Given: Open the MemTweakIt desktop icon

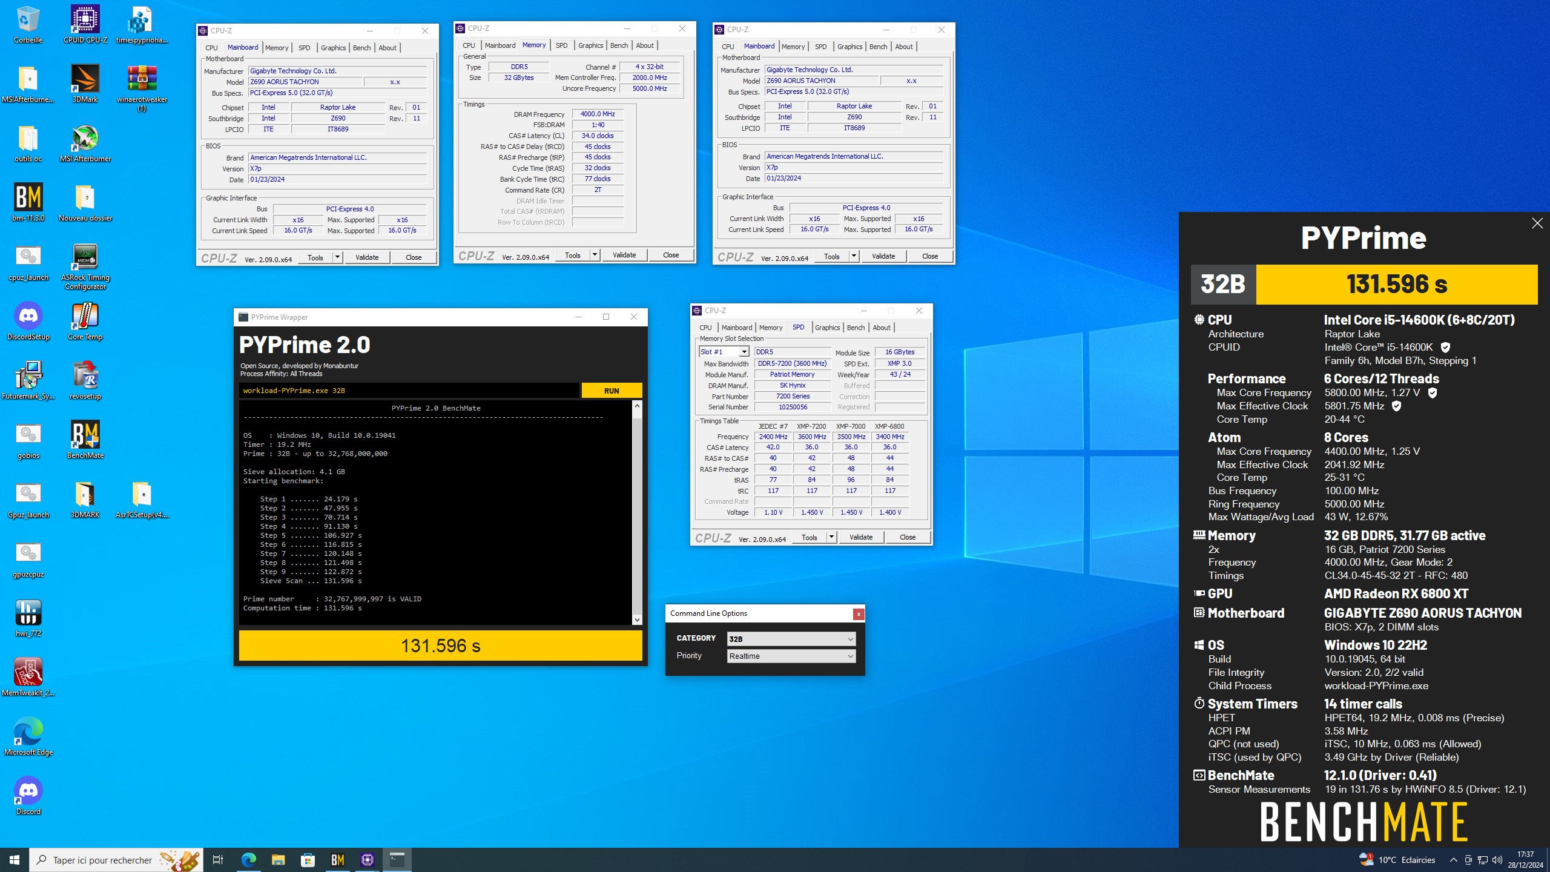Looking at the screenshot, I should pos(28,677).
